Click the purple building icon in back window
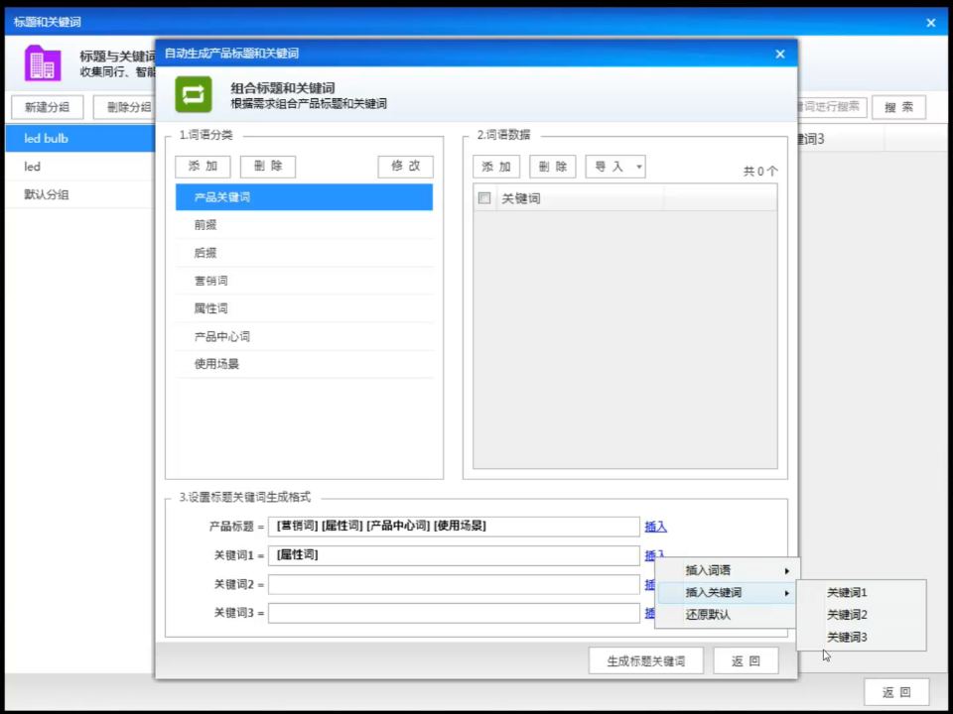 [43, 62]
